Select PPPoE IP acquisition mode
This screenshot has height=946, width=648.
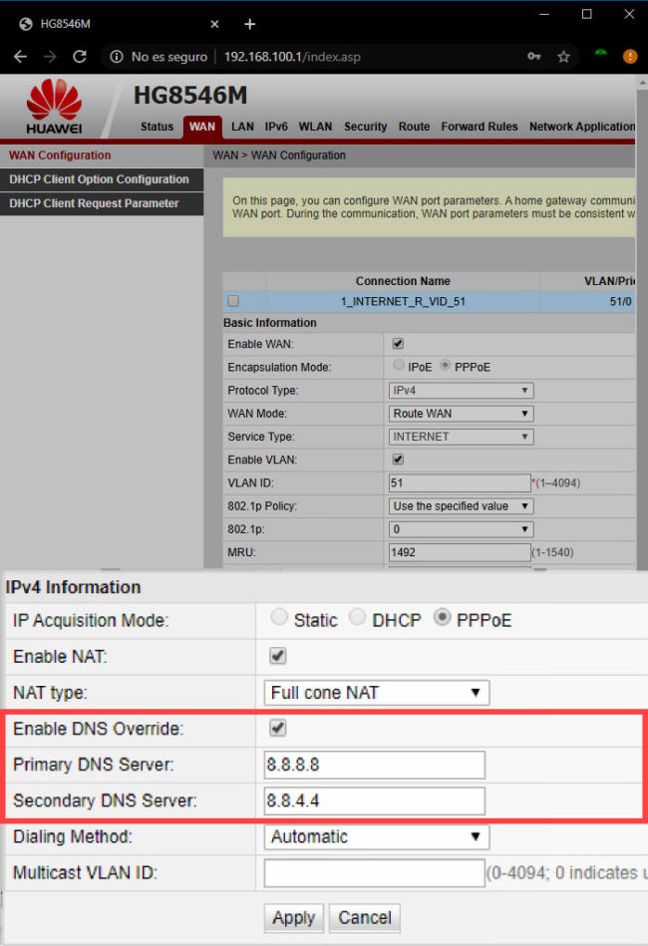click(443, 618)
